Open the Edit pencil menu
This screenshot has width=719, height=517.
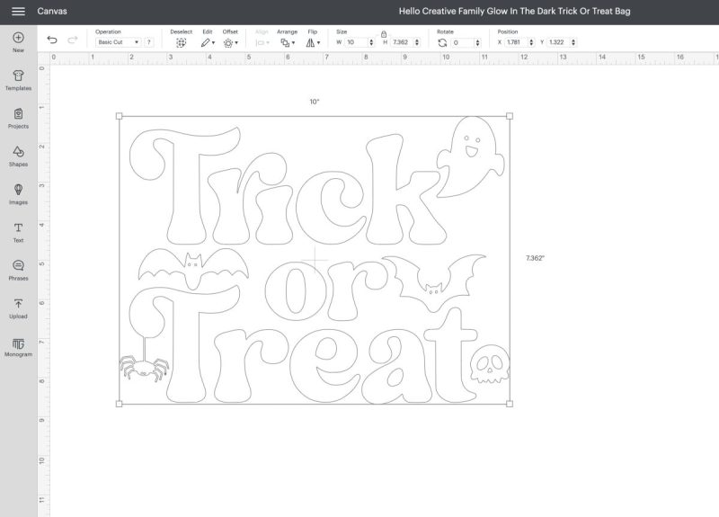pyautogui.click(x=208, y=42)
